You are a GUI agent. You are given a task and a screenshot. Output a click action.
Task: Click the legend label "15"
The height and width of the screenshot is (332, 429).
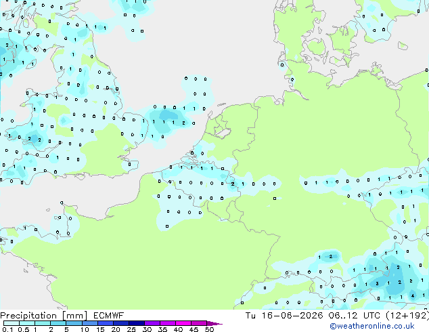(100, 329)
